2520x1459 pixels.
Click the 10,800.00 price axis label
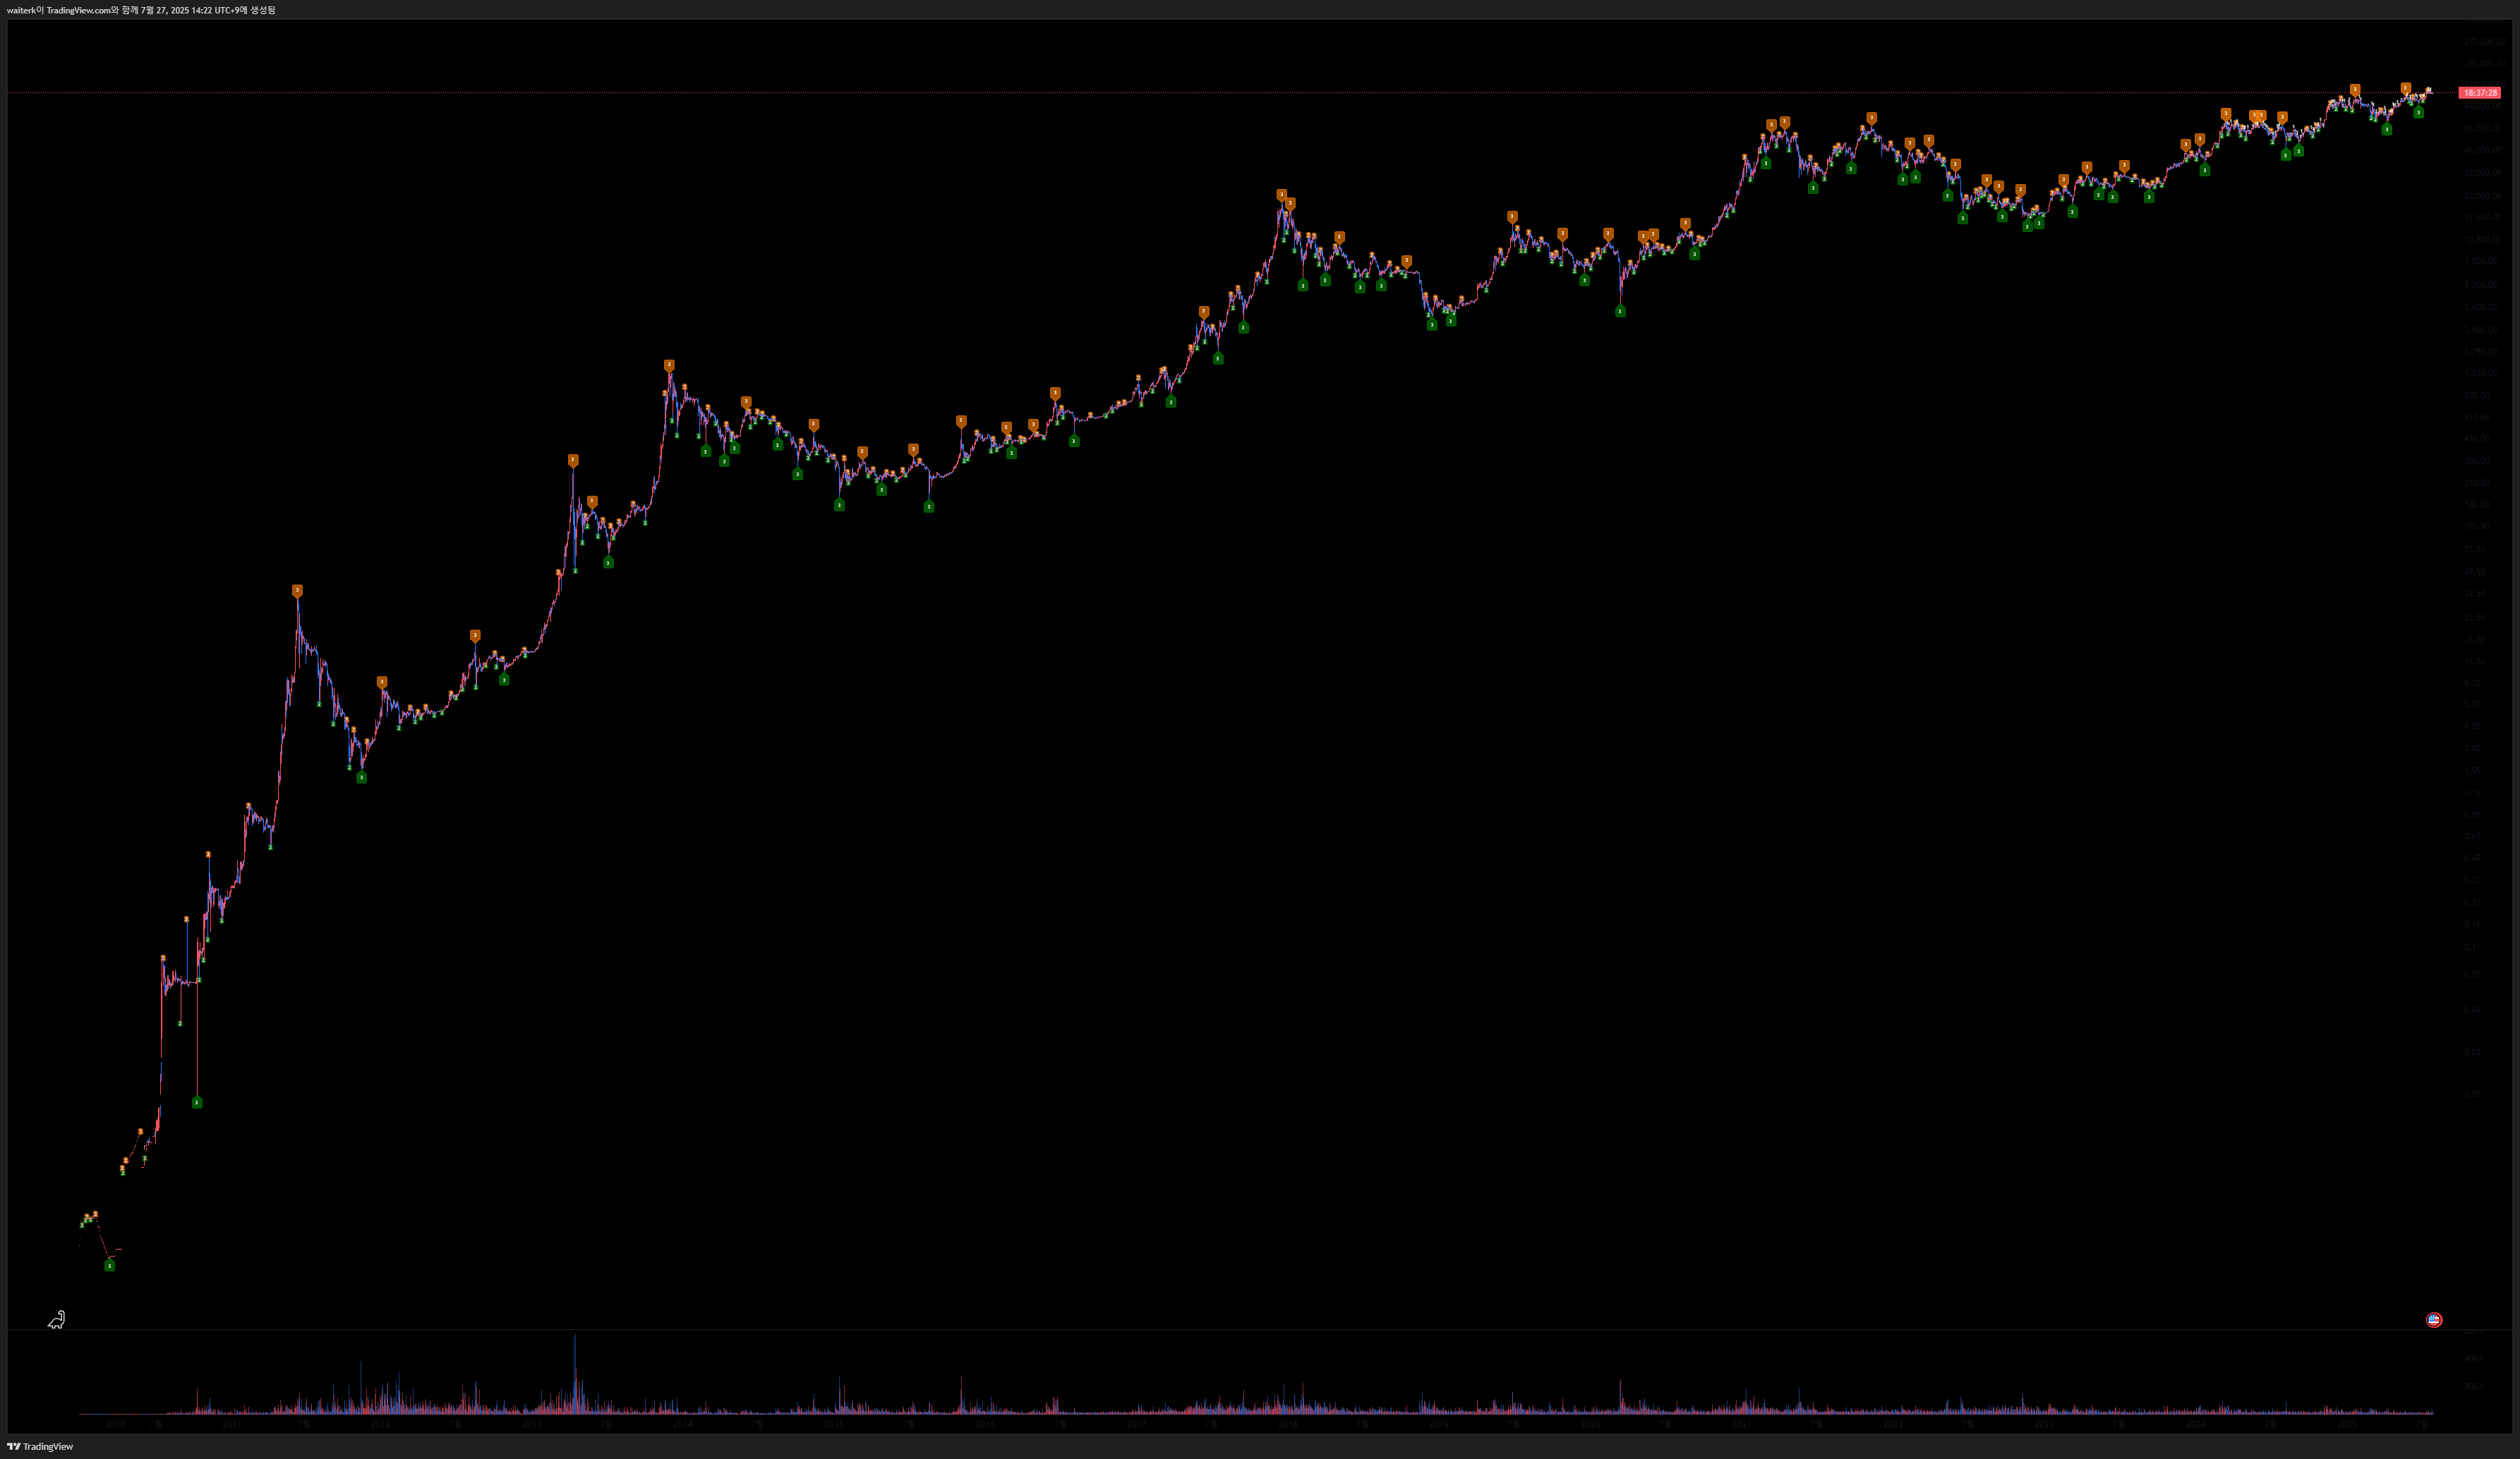pos(2483,240)
